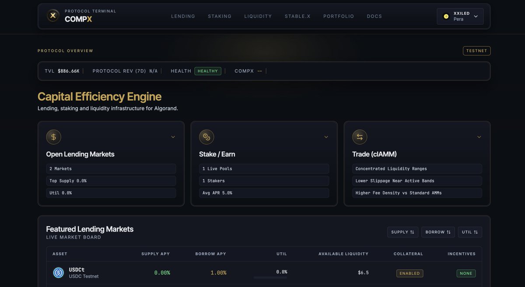Click the '1 Stakers' row
525x287 pixels.
264,181
